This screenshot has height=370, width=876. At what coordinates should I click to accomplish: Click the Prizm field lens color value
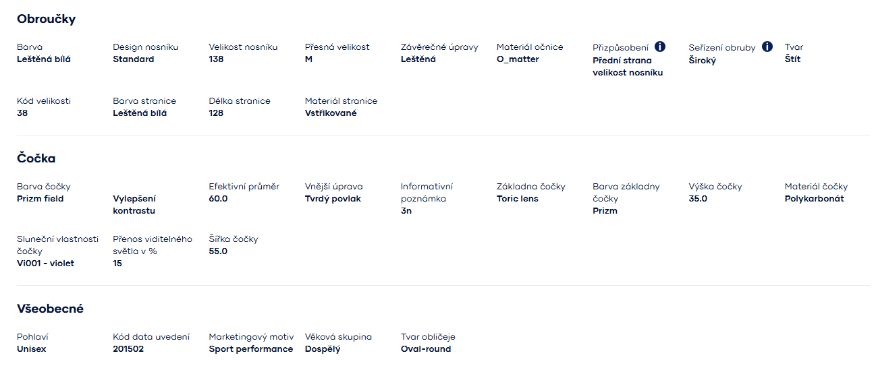[40, 199]
